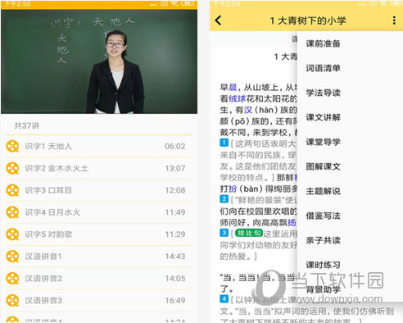Image resolution: width=403 pixels, height=323 pixels.
Task: Click film reel icon beside 识字2 金木水火土
Action: pos(12,168)
